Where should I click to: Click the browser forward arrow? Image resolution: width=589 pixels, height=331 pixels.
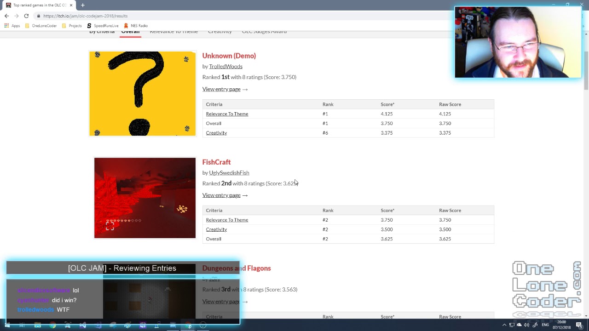pos(17,16)
